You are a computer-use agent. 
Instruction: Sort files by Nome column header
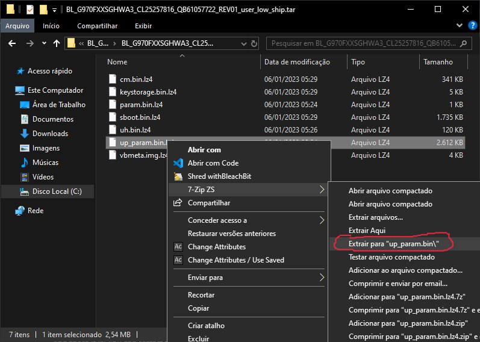(x=117, y=62)
